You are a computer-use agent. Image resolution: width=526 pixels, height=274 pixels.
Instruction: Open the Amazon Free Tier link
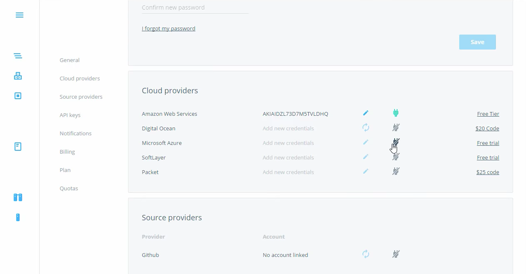tap(488, 114)
